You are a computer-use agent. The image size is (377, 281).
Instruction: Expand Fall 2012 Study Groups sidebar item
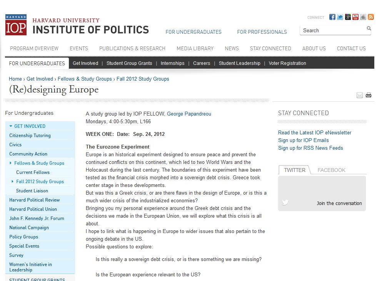coord(13,182)
